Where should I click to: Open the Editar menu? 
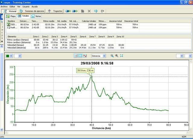12,7
